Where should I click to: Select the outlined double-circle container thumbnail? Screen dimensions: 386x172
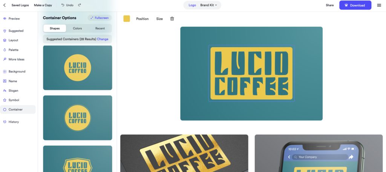point(78,118)
